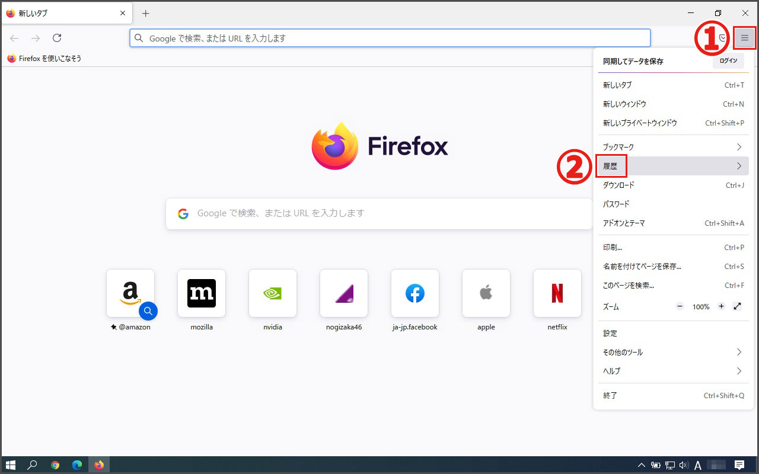Image resolution: width=759 pixels, height=474 pixels.
Task: Click Firefox icon in the taskbar
Action: pyautogui.click(x=99, y=465)
